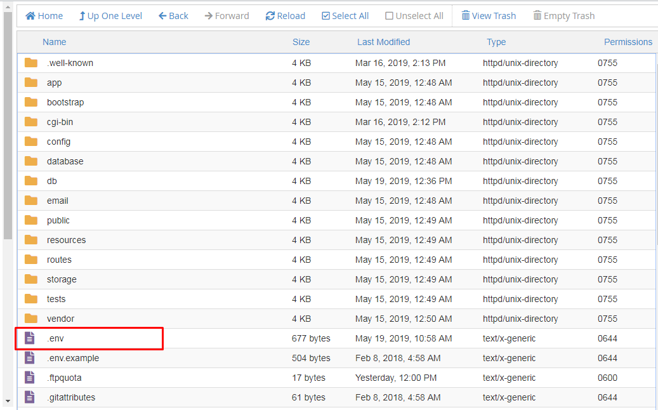Click the scrollbar down arrow
The width and height of the screenshot is (658, 410).
(8, 401)
